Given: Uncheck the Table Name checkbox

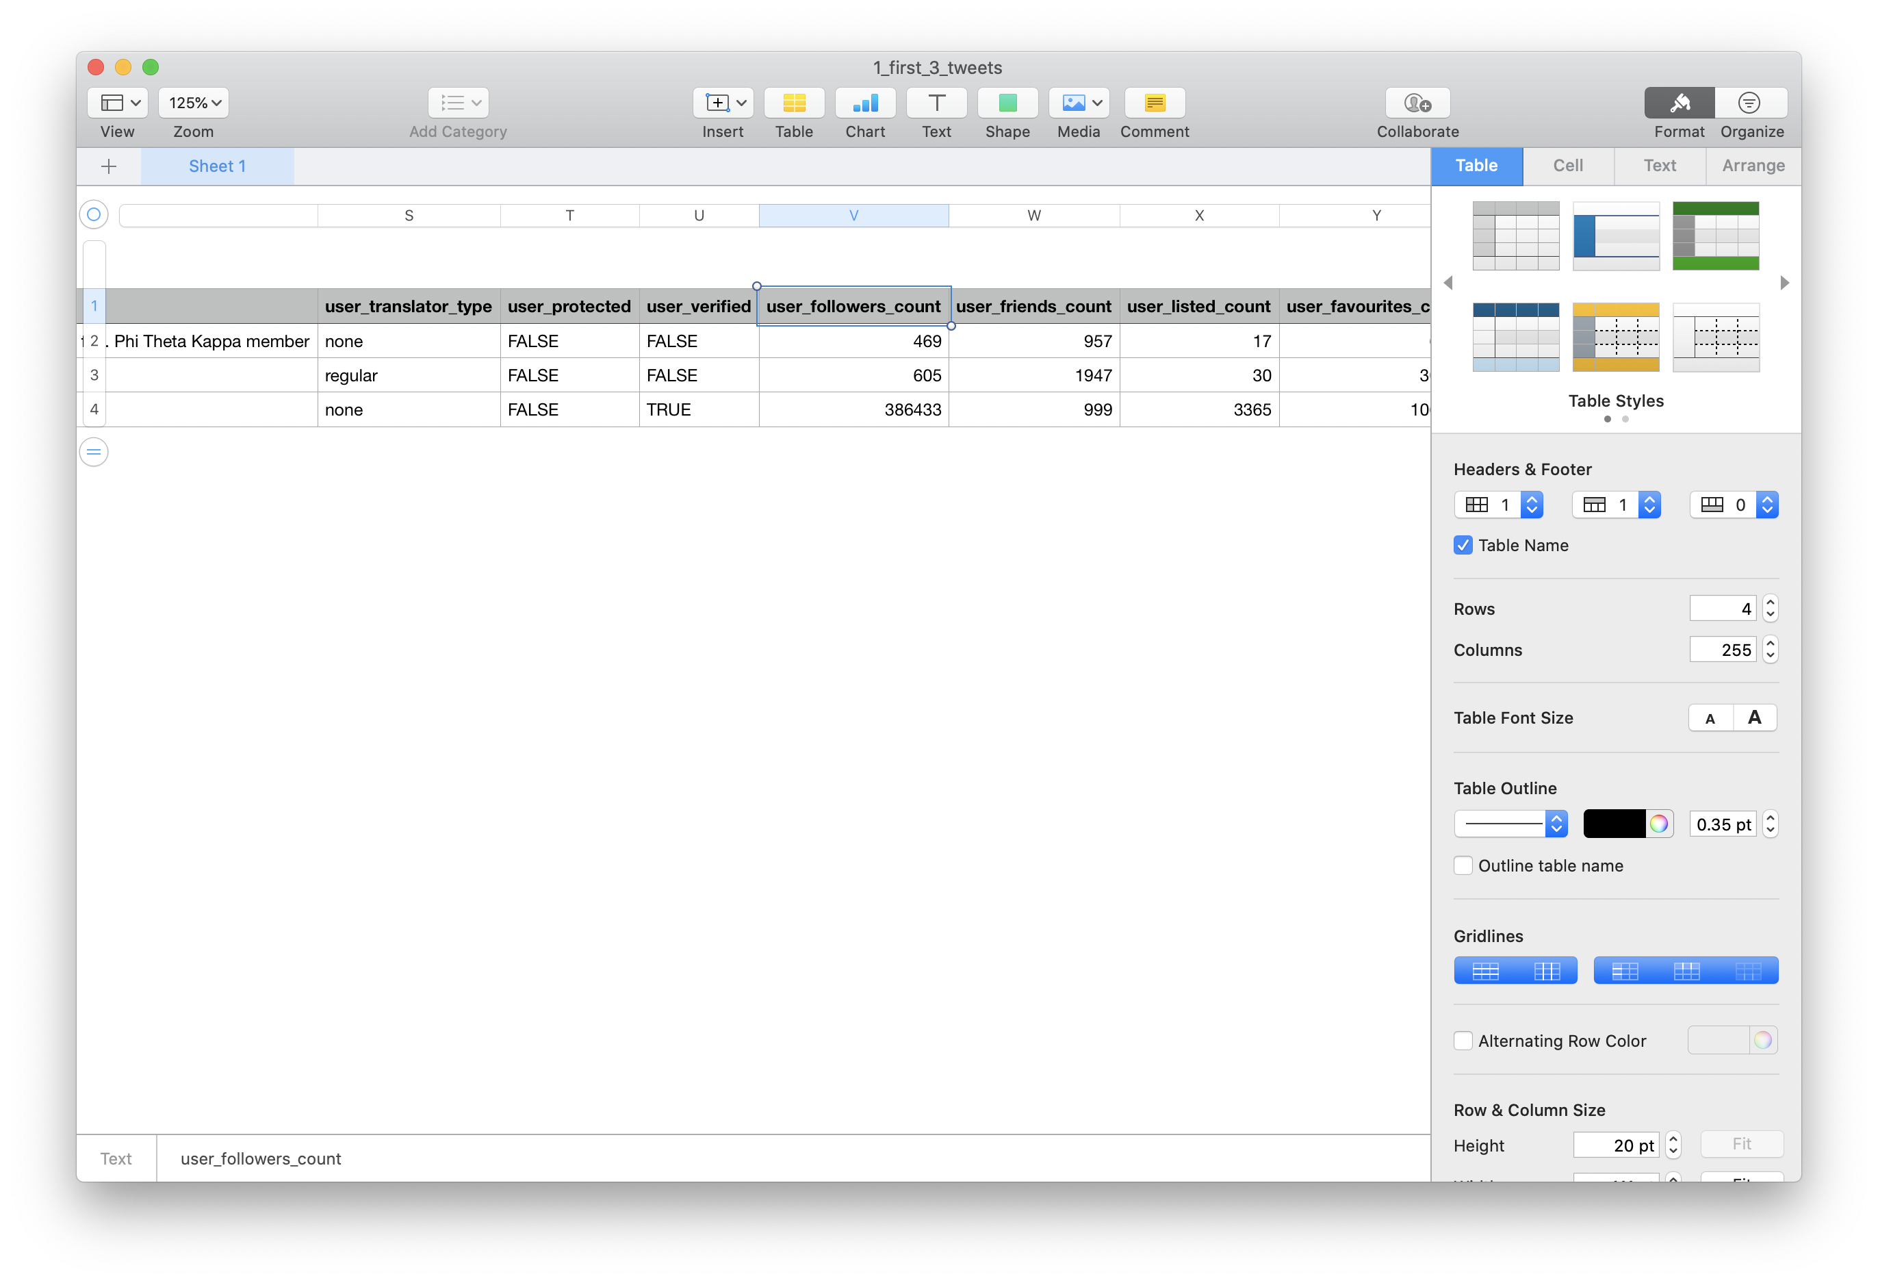Looking at the screenshot, I should pos(1463,546).
